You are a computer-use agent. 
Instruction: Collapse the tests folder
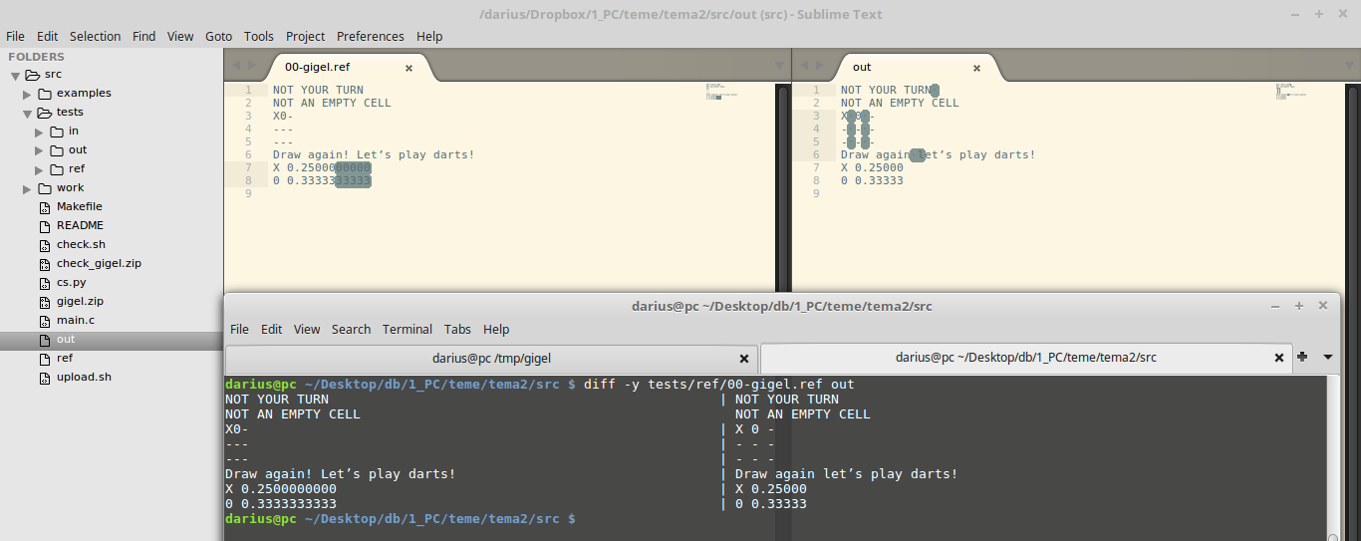[x=28, y=113]
